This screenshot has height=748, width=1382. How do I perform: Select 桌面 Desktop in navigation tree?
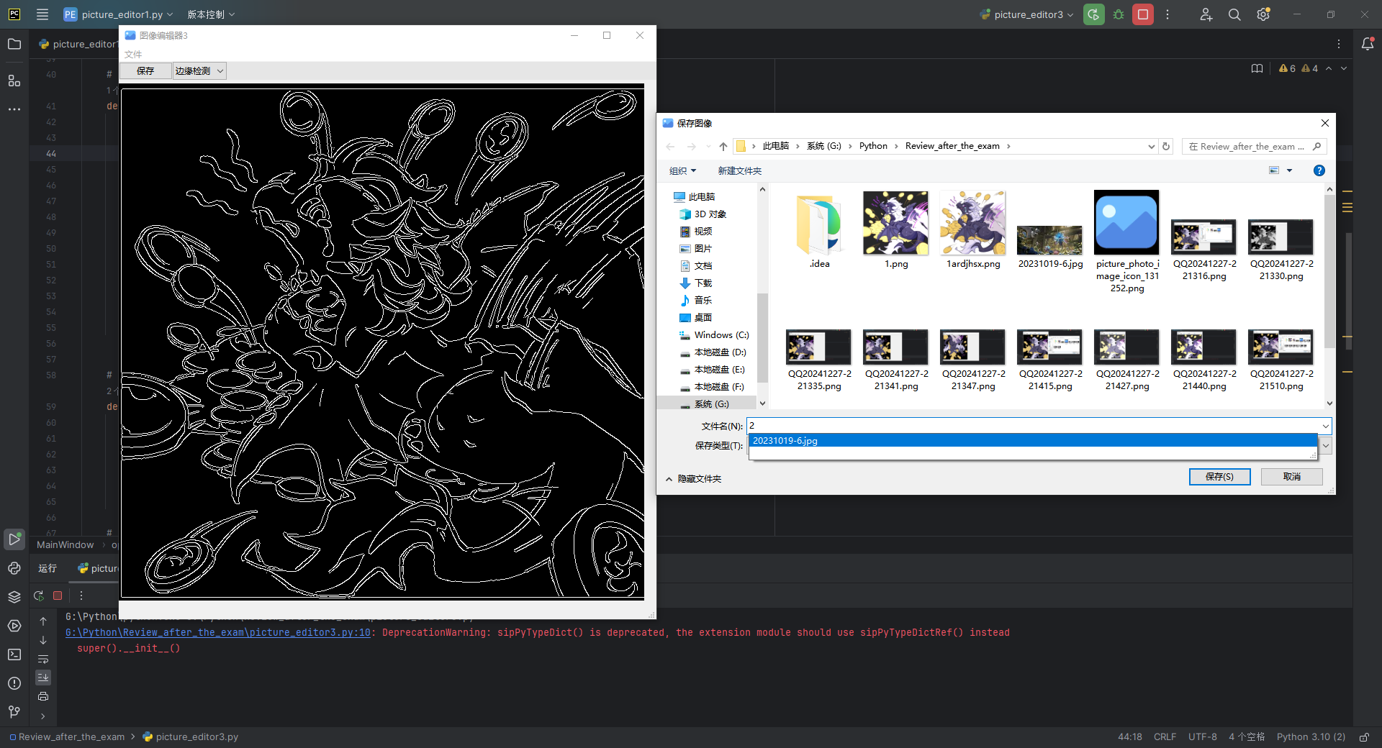coord(703,318)
